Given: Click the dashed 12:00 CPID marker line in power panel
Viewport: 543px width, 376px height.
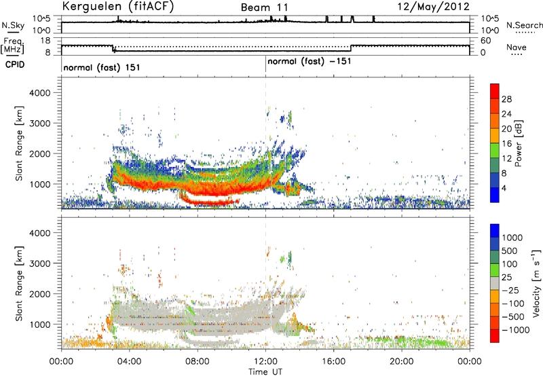Looking at the screenshot, I should coord(266,143).
